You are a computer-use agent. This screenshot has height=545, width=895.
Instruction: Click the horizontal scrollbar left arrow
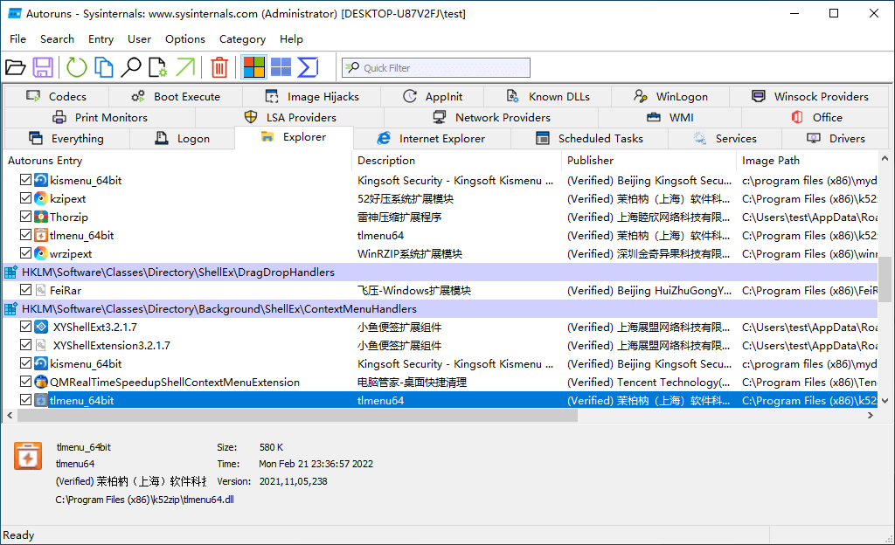(x=10, y=416)
